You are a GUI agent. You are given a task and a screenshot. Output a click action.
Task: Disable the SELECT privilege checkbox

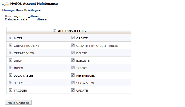[10, 83]
